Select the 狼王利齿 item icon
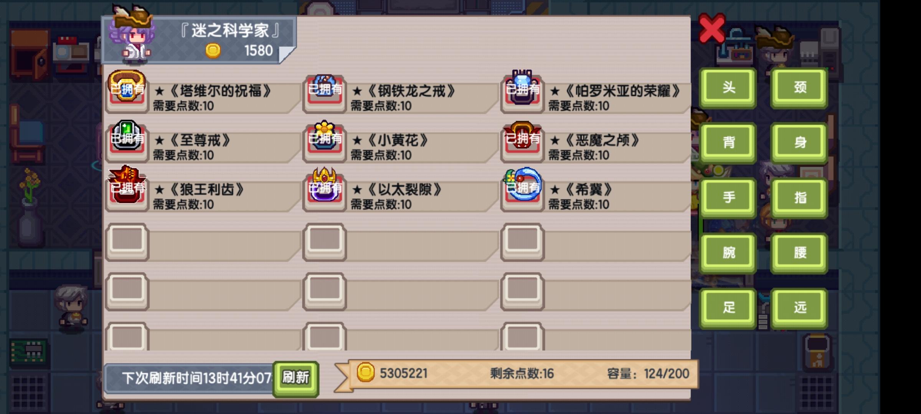 pyautogui.click(x=127, y=189)
